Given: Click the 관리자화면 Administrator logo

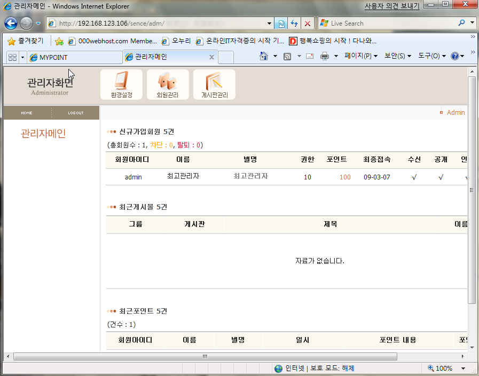Looking at the screenshot, I should tap(50, 87).
